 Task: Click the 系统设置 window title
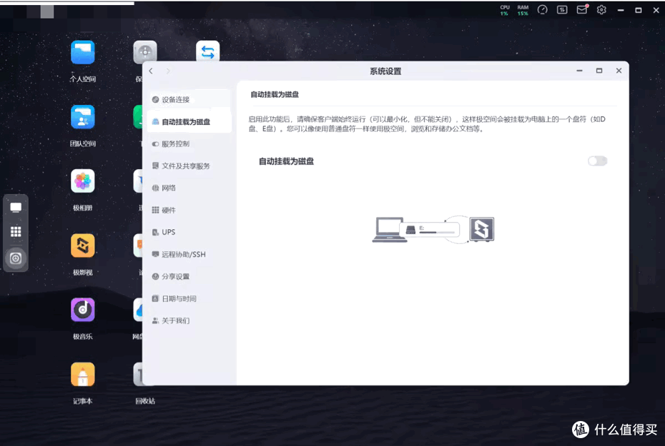385,71
